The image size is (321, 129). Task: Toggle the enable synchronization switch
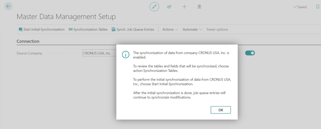250,53
